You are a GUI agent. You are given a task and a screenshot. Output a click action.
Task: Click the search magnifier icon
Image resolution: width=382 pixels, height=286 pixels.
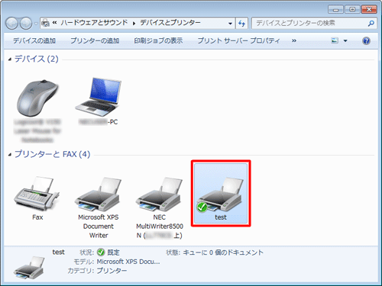tap(371, 24)
